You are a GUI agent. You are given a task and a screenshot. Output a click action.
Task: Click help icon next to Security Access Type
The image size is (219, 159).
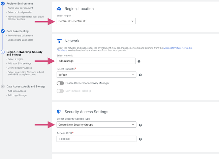click(x=140, y=125)
